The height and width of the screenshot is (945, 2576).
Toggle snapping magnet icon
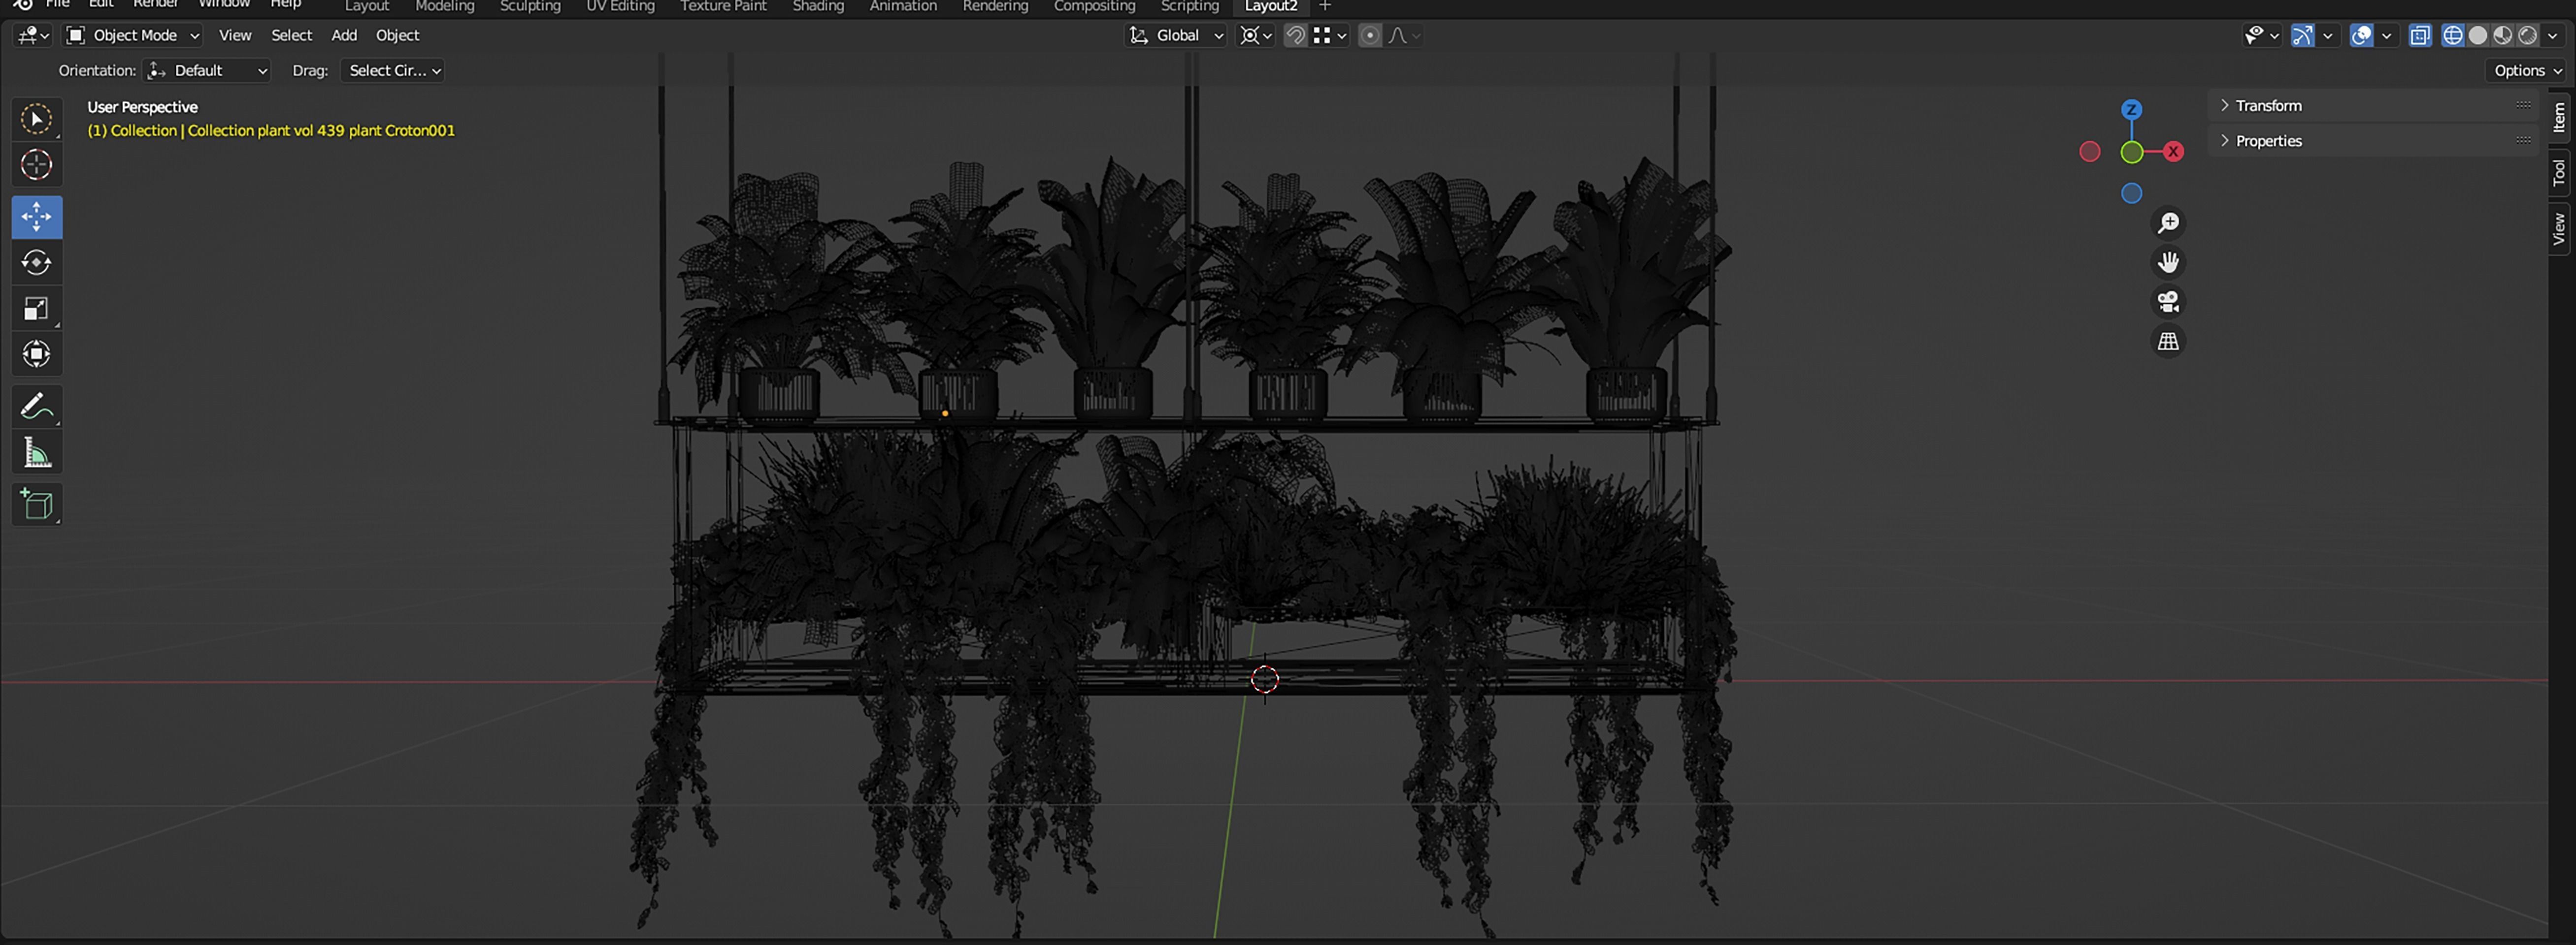(1295, 36)
